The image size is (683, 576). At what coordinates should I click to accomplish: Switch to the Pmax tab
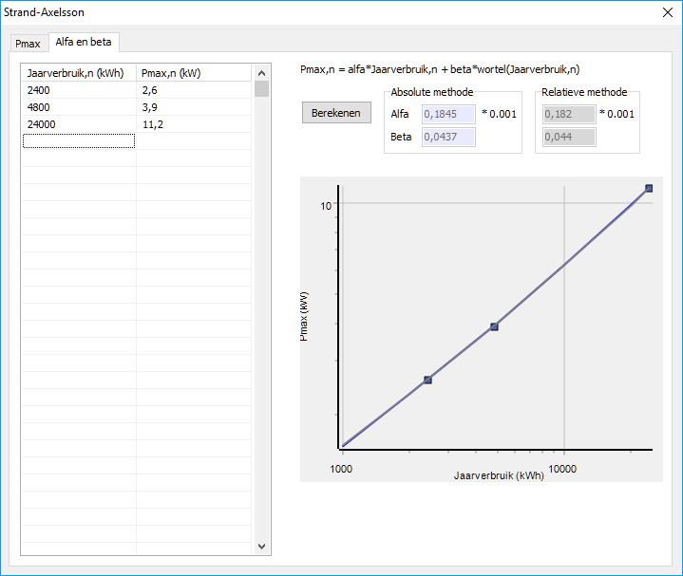click(28, 44)
